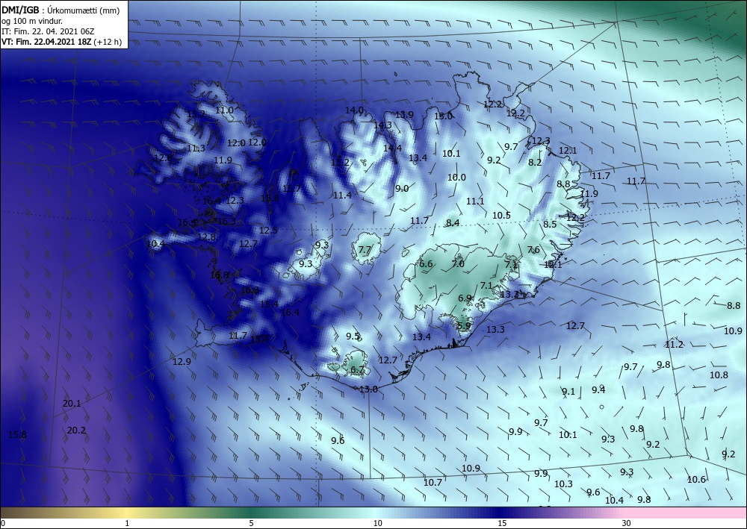This screenshot has height=529, width=747.
Task: Click the 9.5 reading in the south
Action: coord(353,337)
